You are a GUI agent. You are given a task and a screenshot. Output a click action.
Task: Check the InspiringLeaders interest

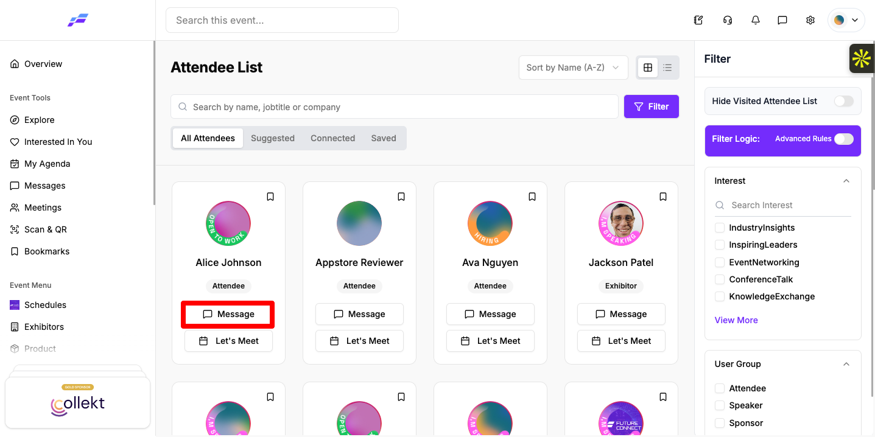(720, 245)
